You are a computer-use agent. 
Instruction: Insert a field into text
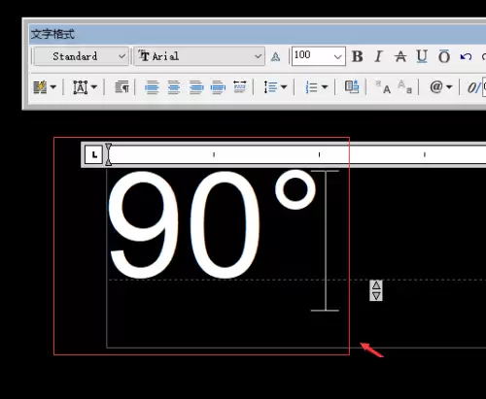352,86
